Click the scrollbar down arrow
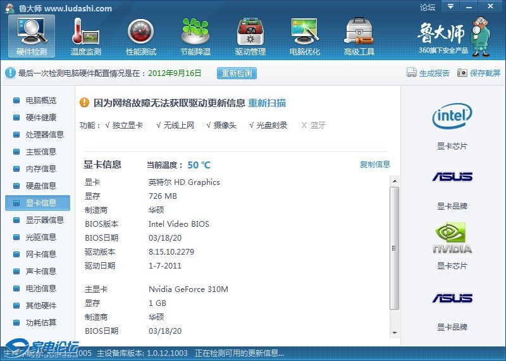This screenshot has height=361, width=506. coord(394,333)
